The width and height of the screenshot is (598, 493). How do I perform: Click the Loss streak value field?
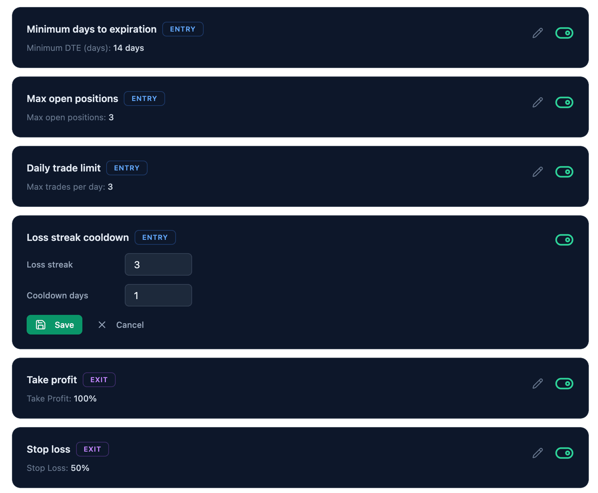pos(158,264)
